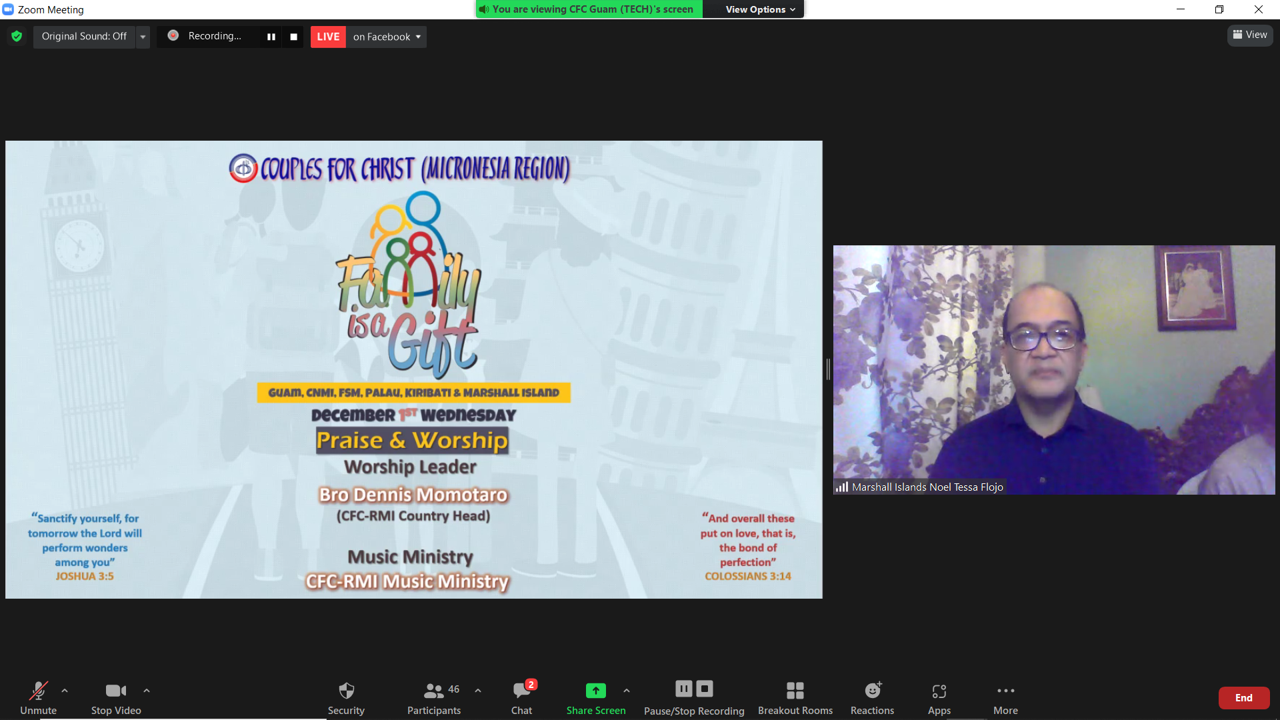1280x720 pixels.
Task: Open dropdown arrow next to Original Sound
Action: tap(143, 37)
